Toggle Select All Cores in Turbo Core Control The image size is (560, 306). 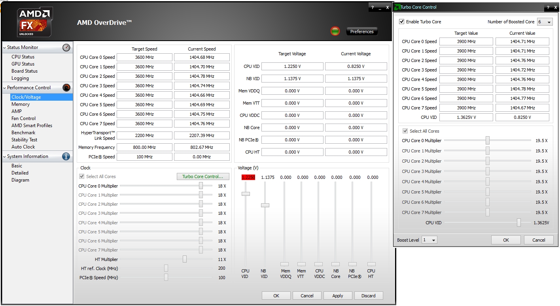click(405, 131)
